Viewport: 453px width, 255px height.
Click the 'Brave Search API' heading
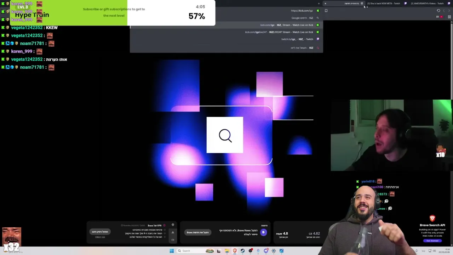pyautogui.click(x=432, y=225)
